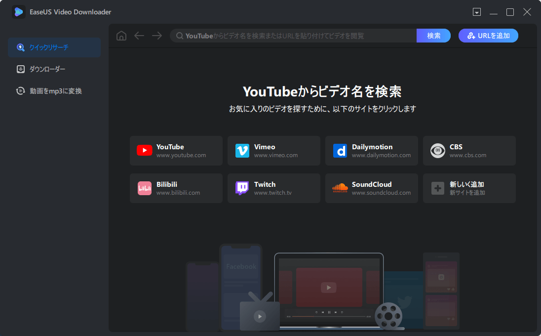Screen dimensions: 541x336
Task: Click the back navigation arrow
Action: (139, 35)
